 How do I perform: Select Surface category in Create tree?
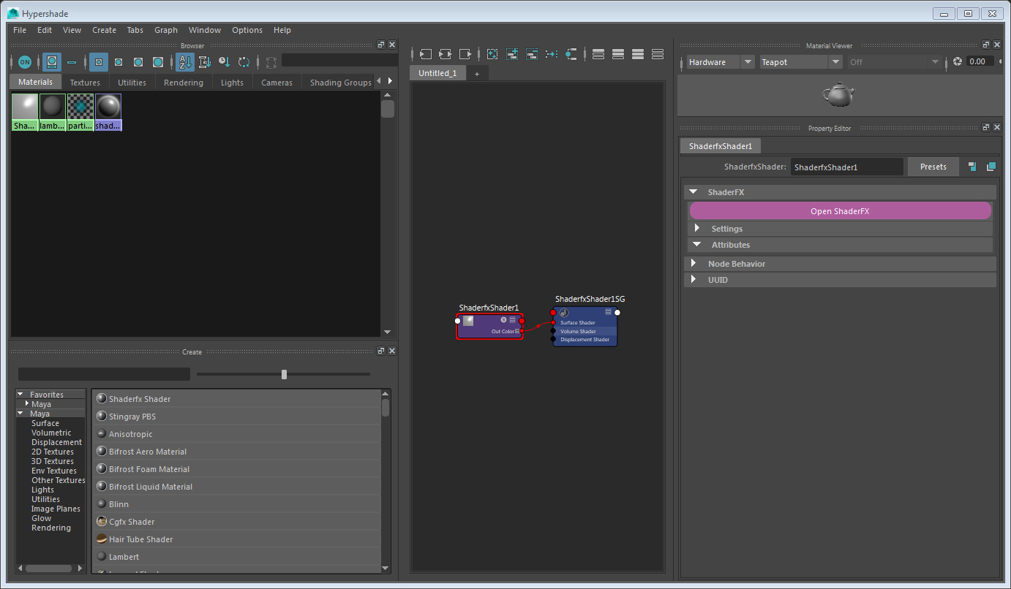[45, 423]
